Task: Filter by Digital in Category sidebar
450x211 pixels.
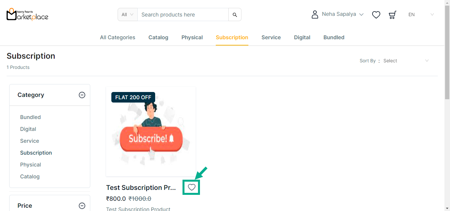Action: click(x=28, y=129)
